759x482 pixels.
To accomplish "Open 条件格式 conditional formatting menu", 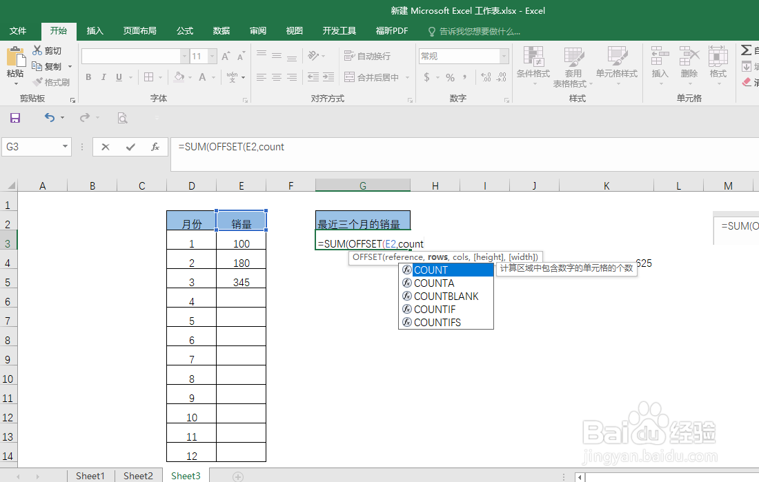I will click(533, 66).
